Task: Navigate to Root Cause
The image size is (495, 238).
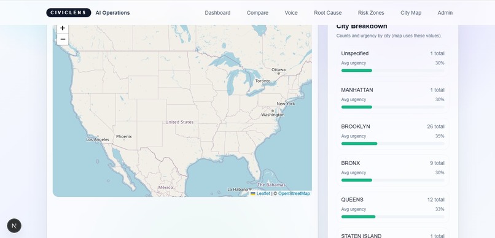Action: click(x=328, y=13)
